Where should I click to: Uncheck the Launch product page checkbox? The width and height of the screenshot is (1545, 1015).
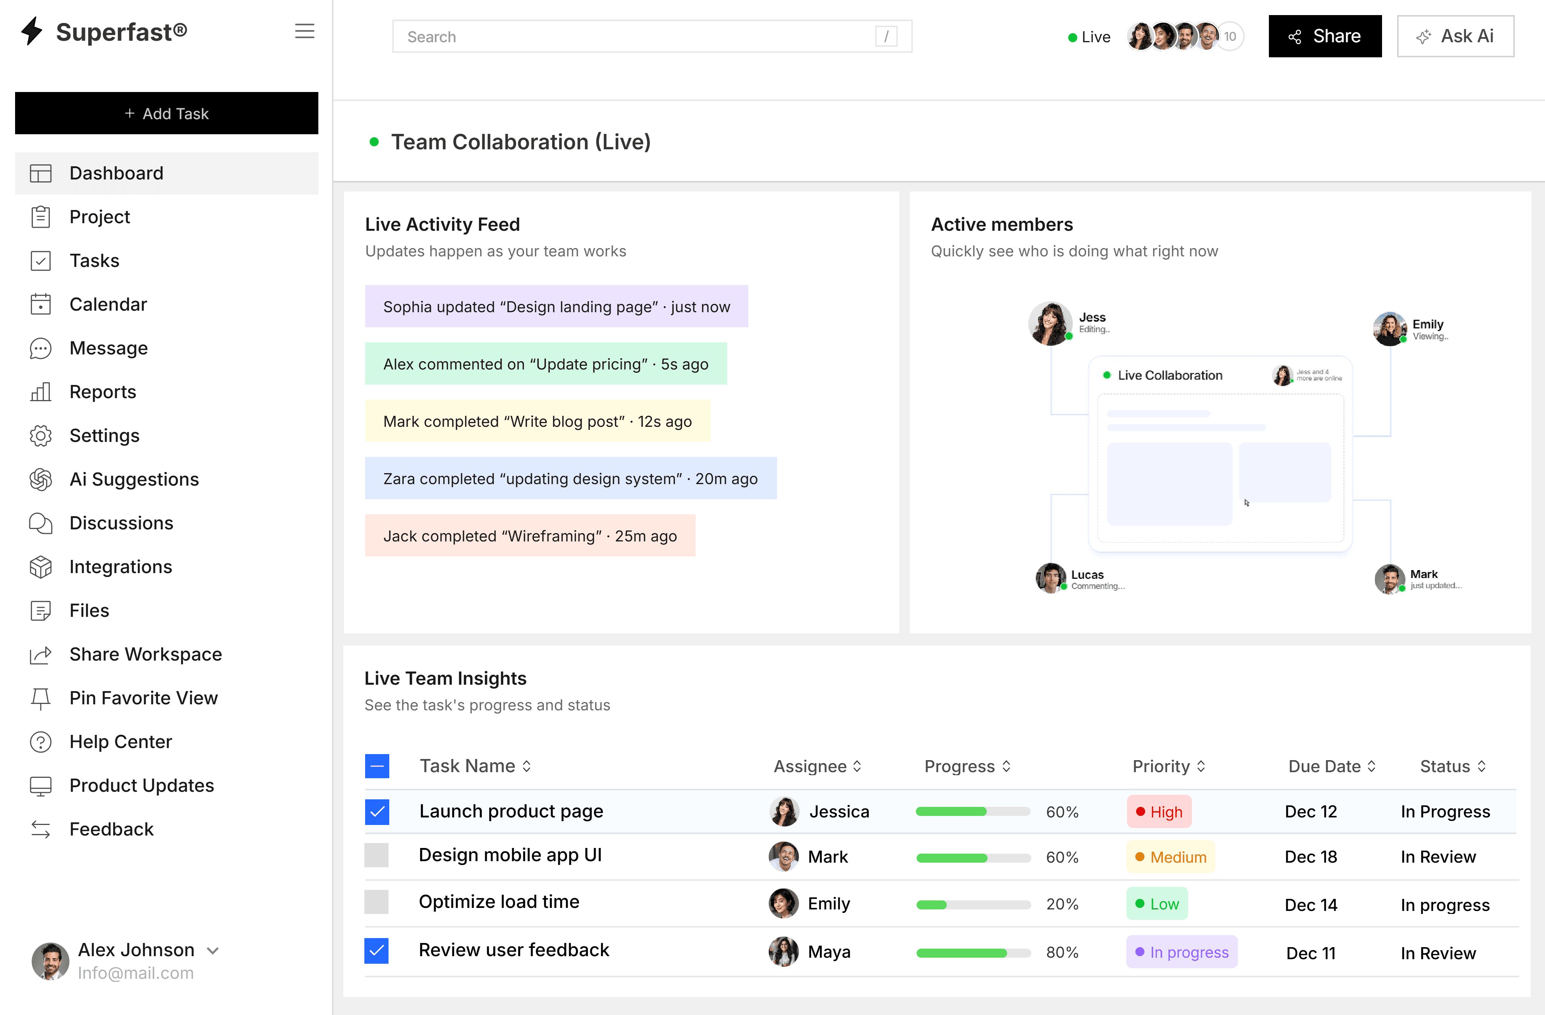[376, 812]
